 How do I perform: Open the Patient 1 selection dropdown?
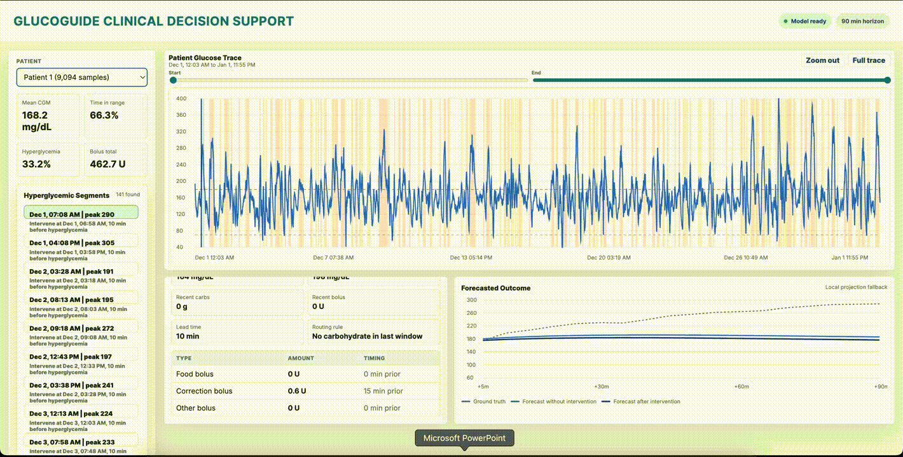tap(82, 77)
